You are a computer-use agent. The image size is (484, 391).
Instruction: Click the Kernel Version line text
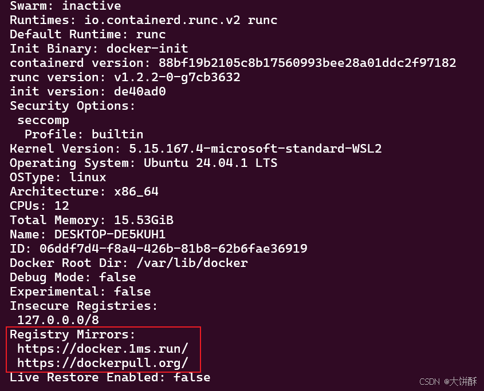[196, 149]
